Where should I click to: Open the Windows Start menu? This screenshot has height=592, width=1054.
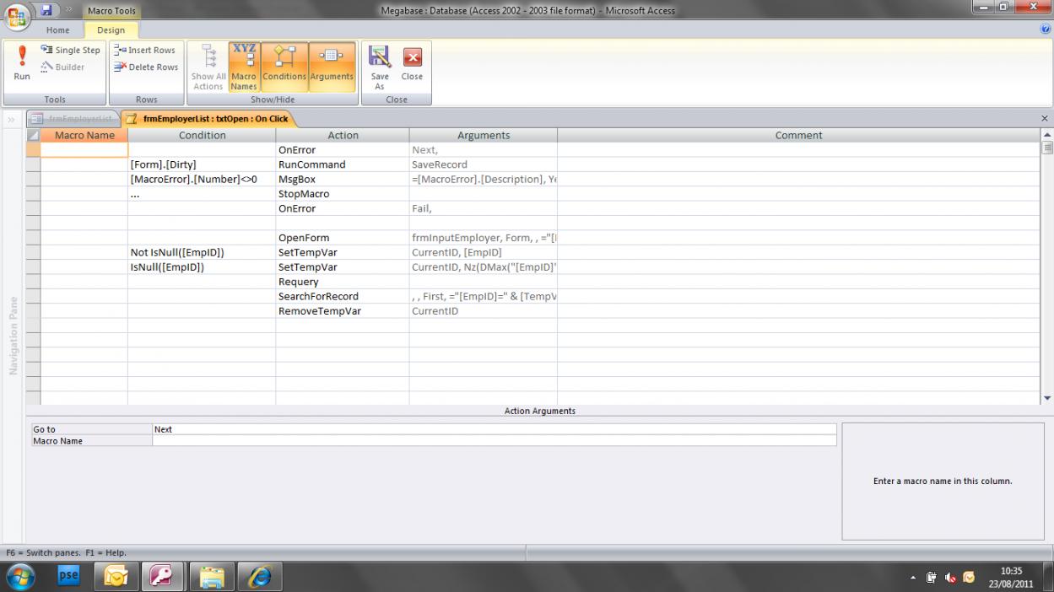[x=22, y=576]
